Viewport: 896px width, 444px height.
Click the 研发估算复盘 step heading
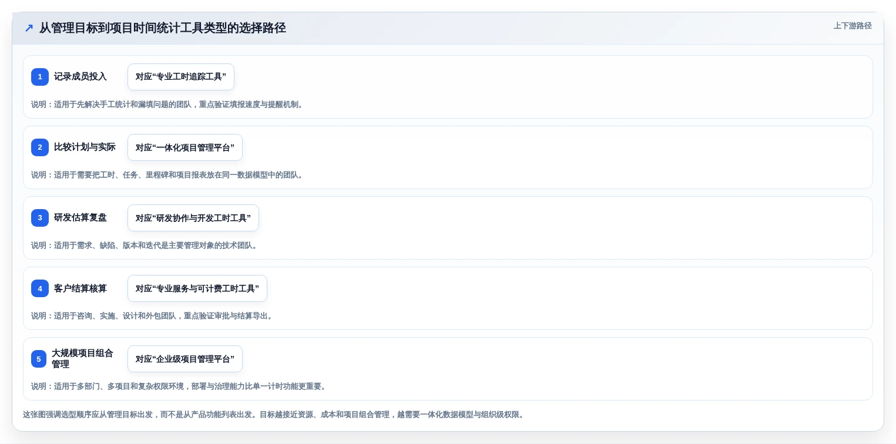pyautogui.click(x=80, y=218)
